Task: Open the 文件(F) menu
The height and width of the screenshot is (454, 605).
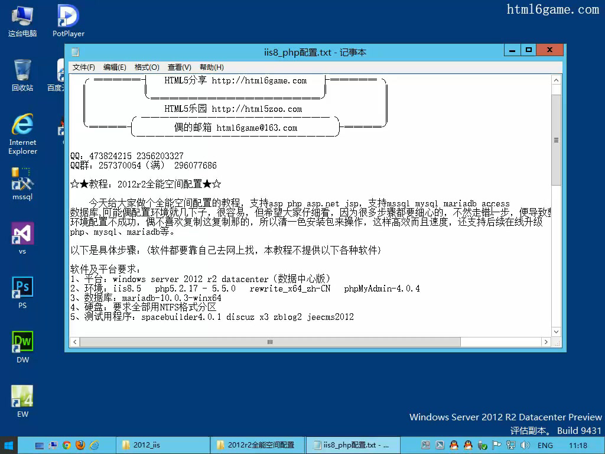Action: click(x=84, y=67)
